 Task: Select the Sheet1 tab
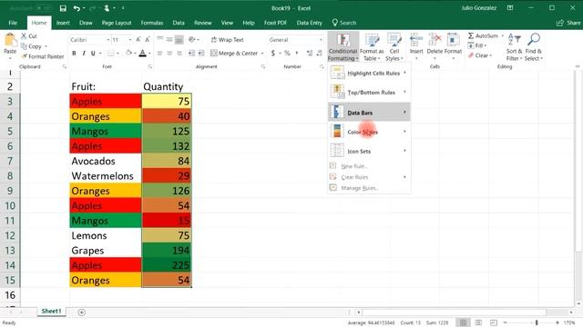pos(51,311)
